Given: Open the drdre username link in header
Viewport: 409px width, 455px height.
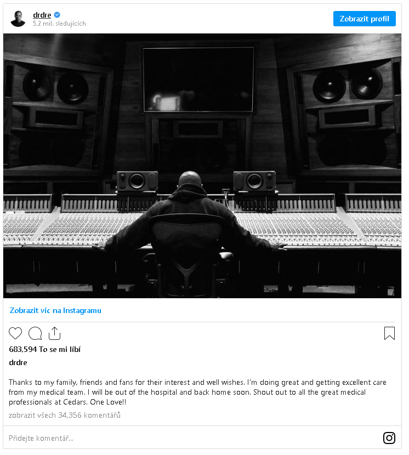Looking at the screenshot, I should point(42,15).
